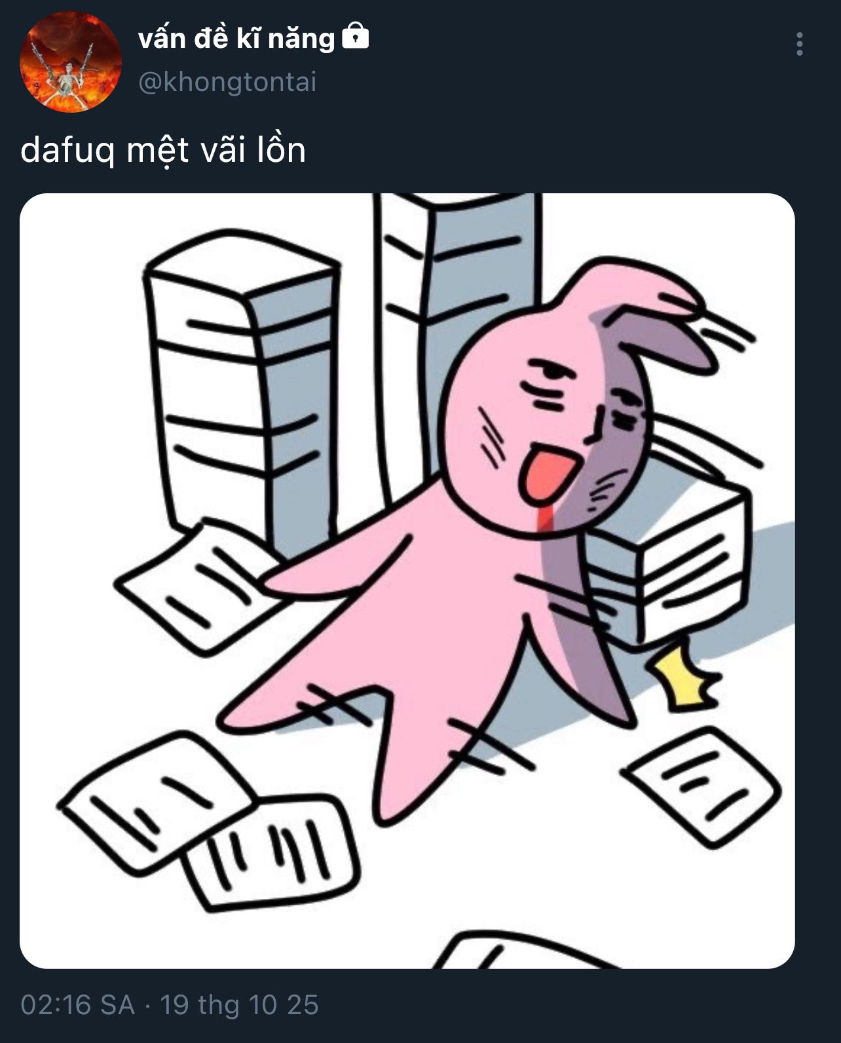Click the sheet of paper under the rabbit's arm

click(196, 577)
